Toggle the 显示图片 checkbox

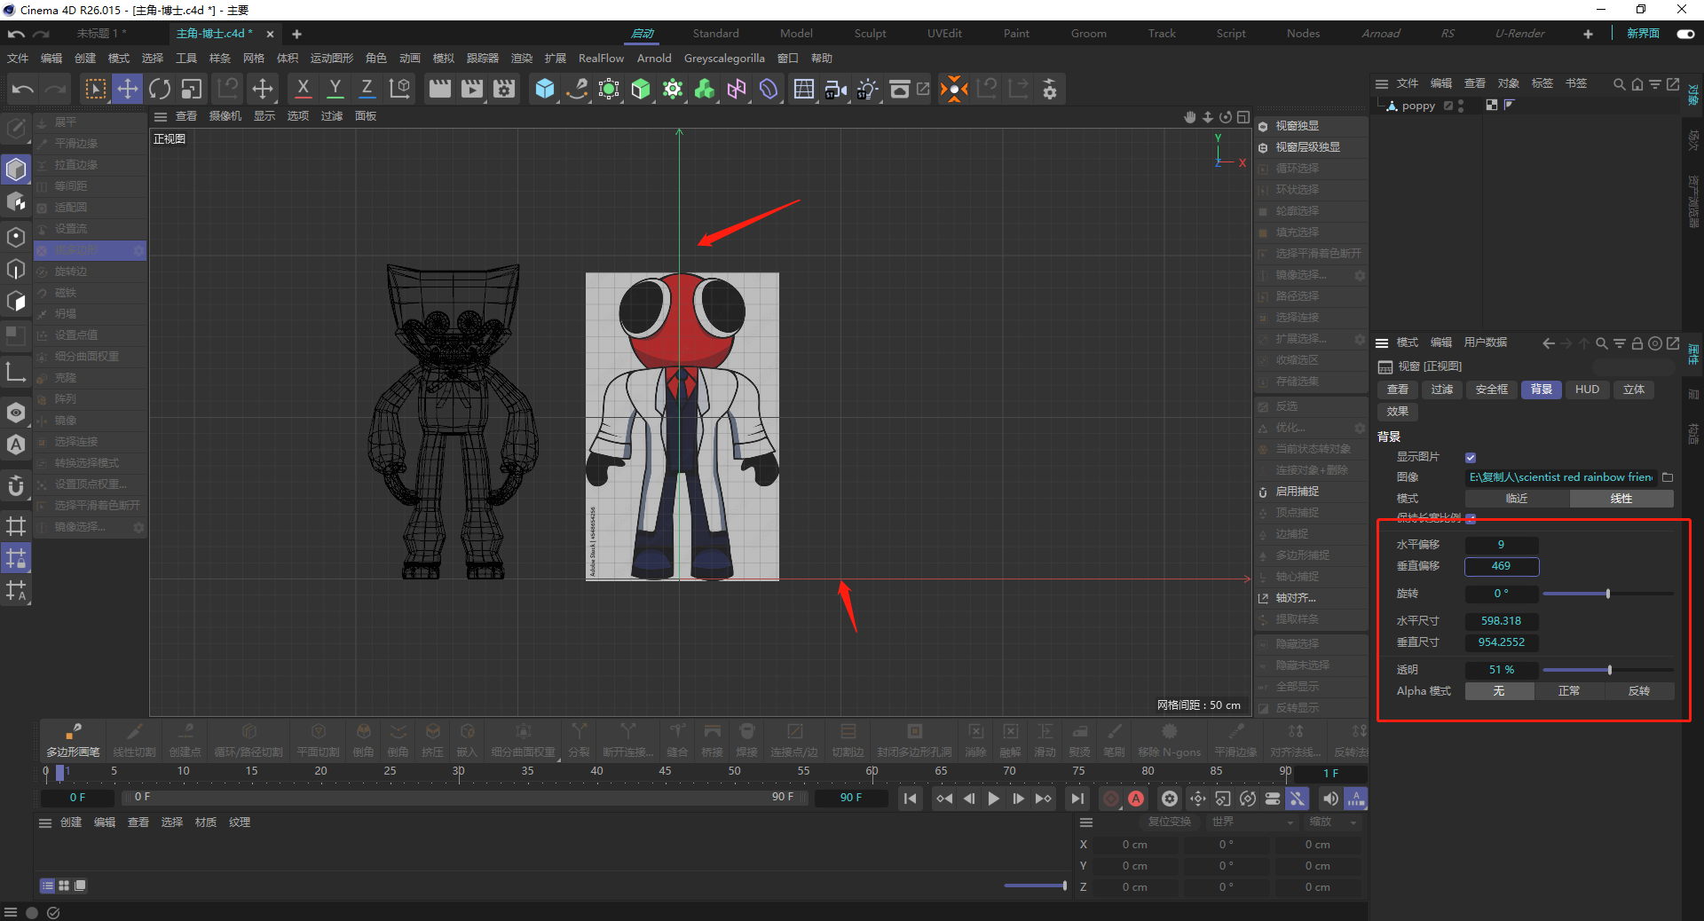(x=1471, y=458)
